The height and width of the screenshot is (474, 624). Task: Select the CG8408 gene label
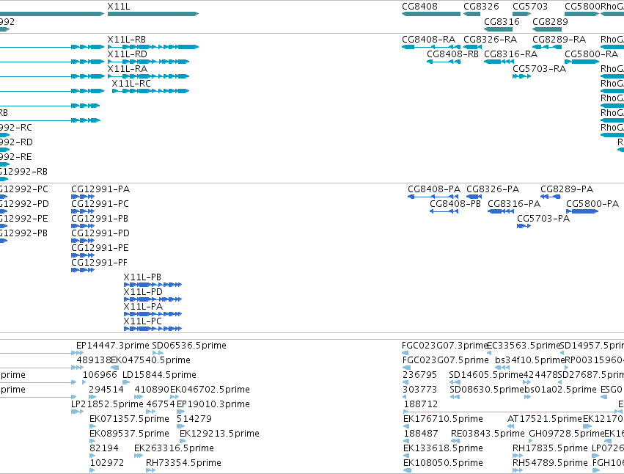[419, 7]
